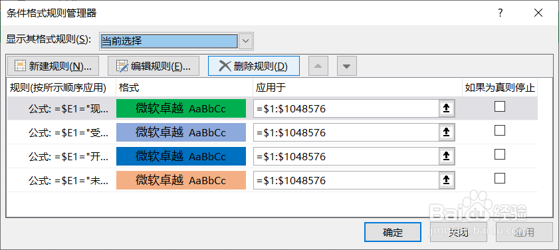Image resolution: width=559 pixels, height=250 pixels.
Task: Select rule 公式: =$E1="现...
Action: tap(69, 109)
